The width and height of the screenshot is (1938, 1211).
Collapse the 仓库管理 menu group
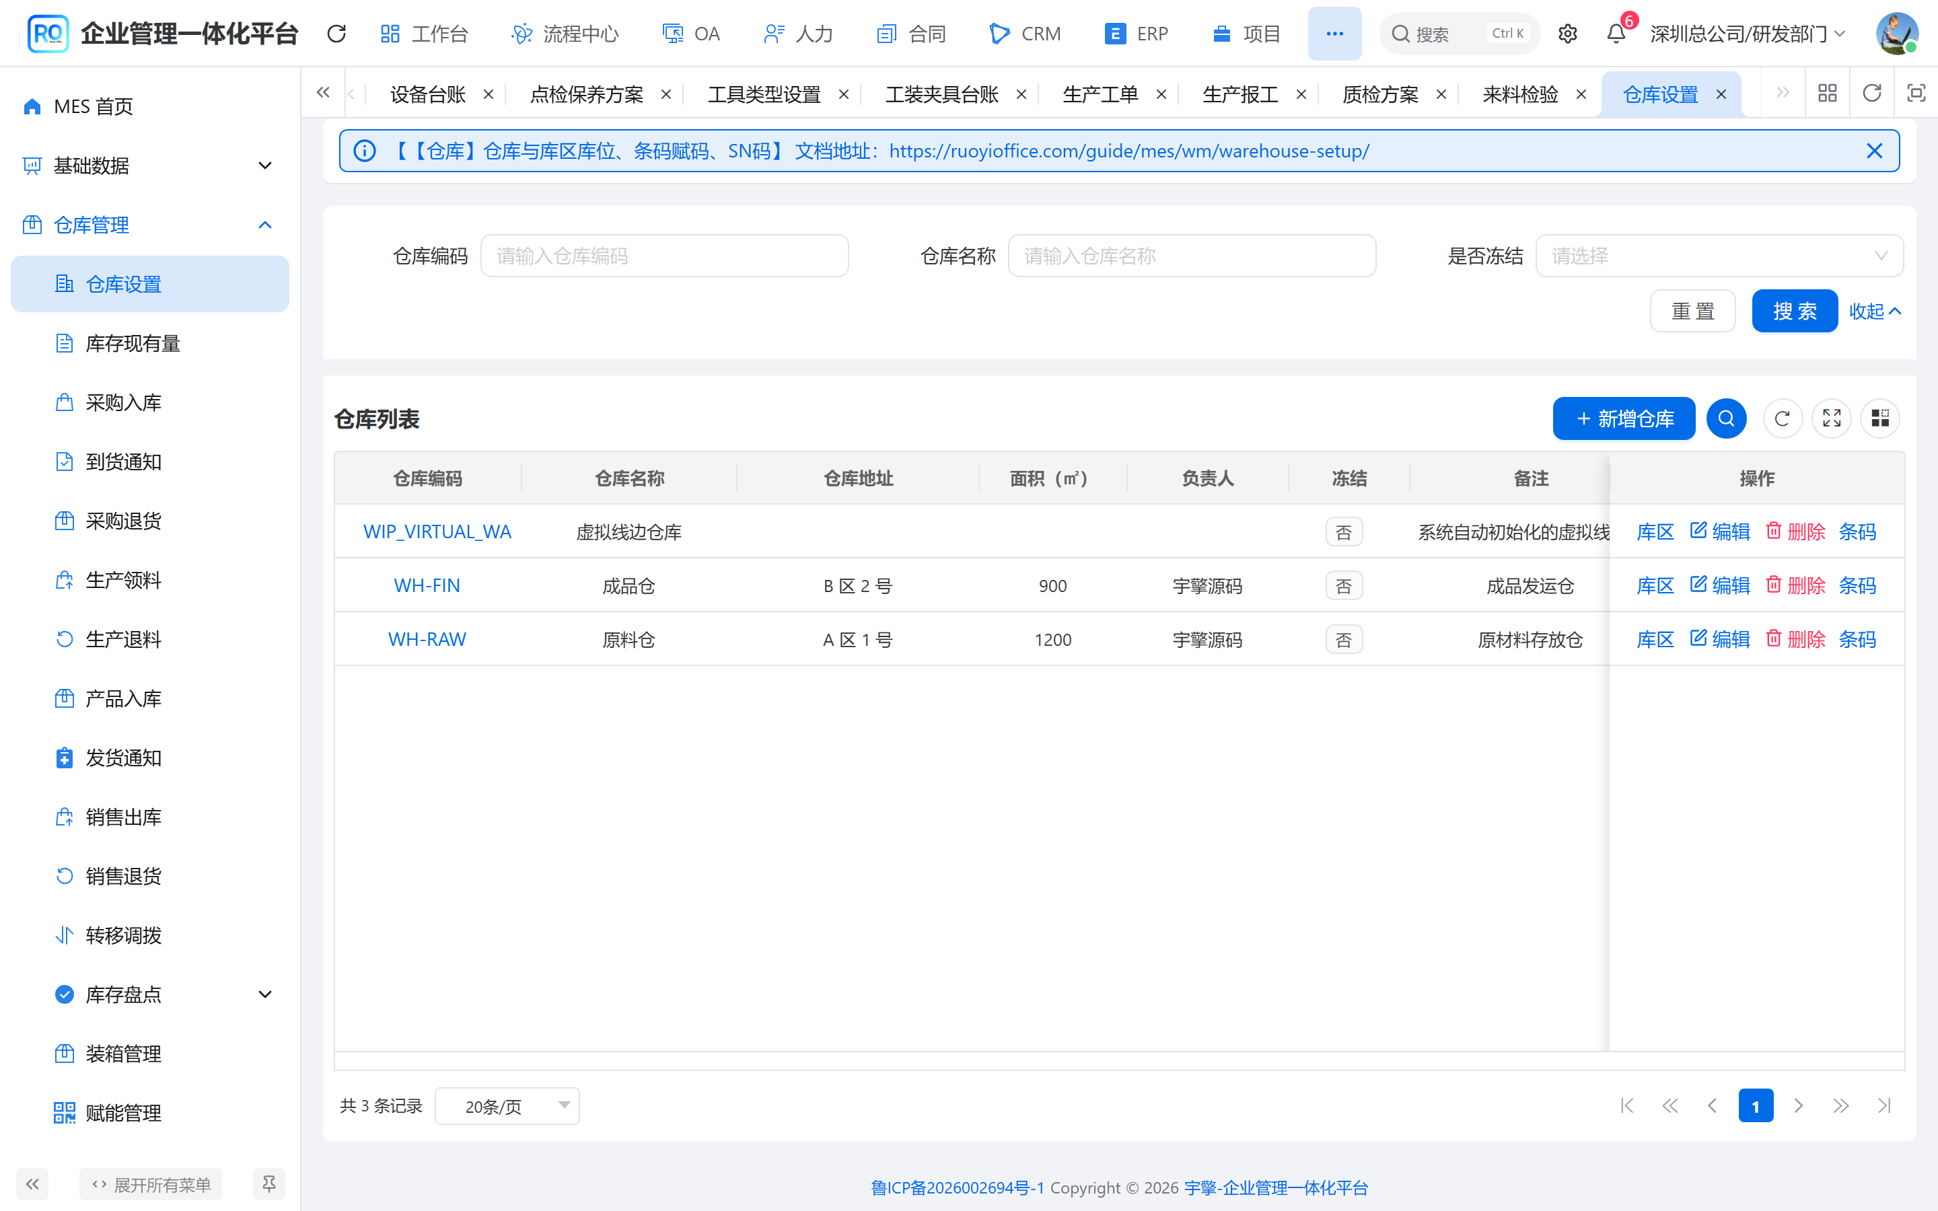click(150, 225)
